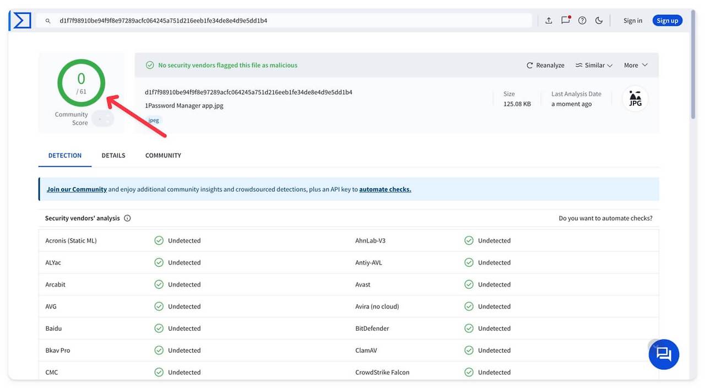
Task: Click the AhnLab-V3 vendor name
Action: (370, 240)
